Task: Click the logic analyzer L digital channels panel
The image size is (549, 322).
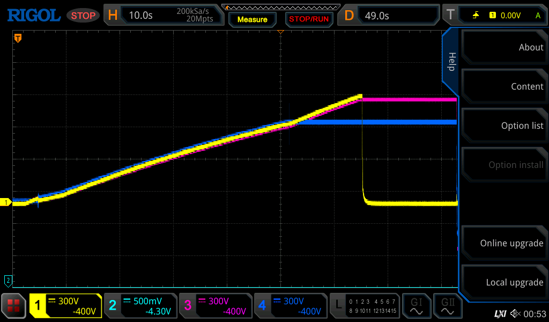Action: pyautogui.click(x=365, y=306)
